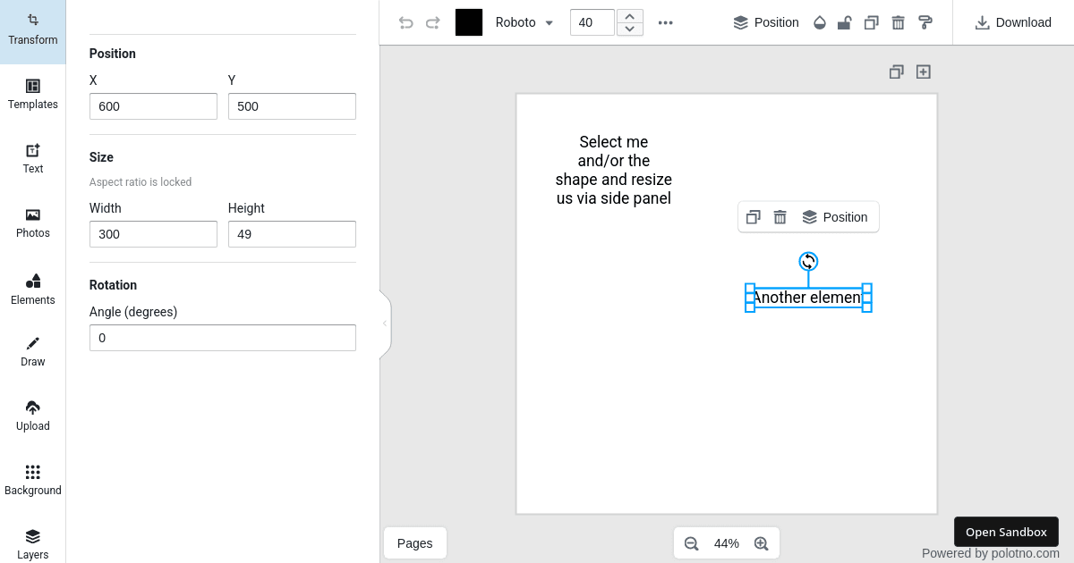Open the Elements side panel tab

coord(32,290)
